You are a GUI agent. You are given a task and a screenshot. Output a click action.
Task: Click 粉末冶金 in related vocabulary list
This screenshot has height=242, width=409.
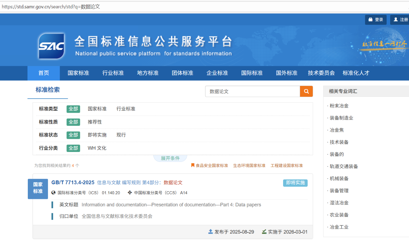click(x=339, y=106)
